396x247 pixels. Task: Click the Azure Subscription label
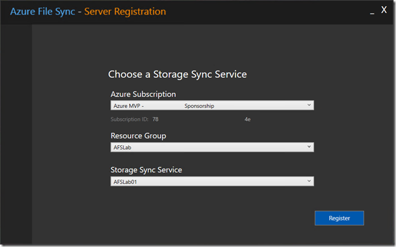tap(143, 94)
